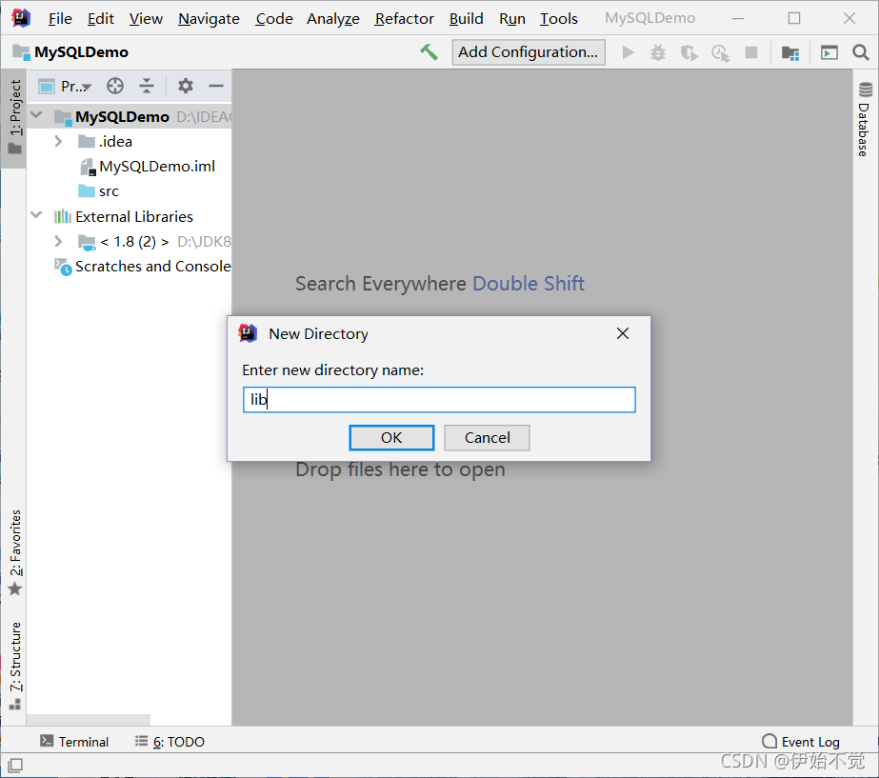Image resolution: width=879 pixels, height=778 pixels.
Task: Click the tool windows quick access icon in status bar
Action: point(15,765)
